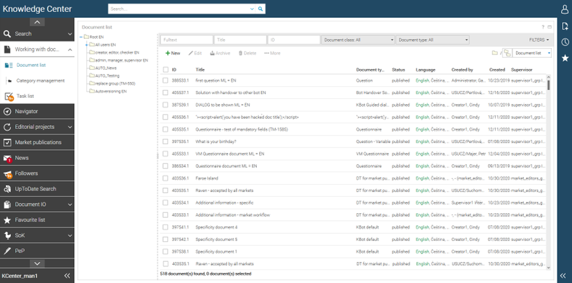Maximize the Document list panel

(x=550, y=27)
